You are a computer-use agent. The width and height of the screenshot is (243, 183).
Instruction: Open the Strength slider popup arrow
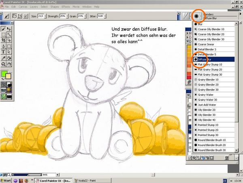pyautogui.click(x=67, y=16)
